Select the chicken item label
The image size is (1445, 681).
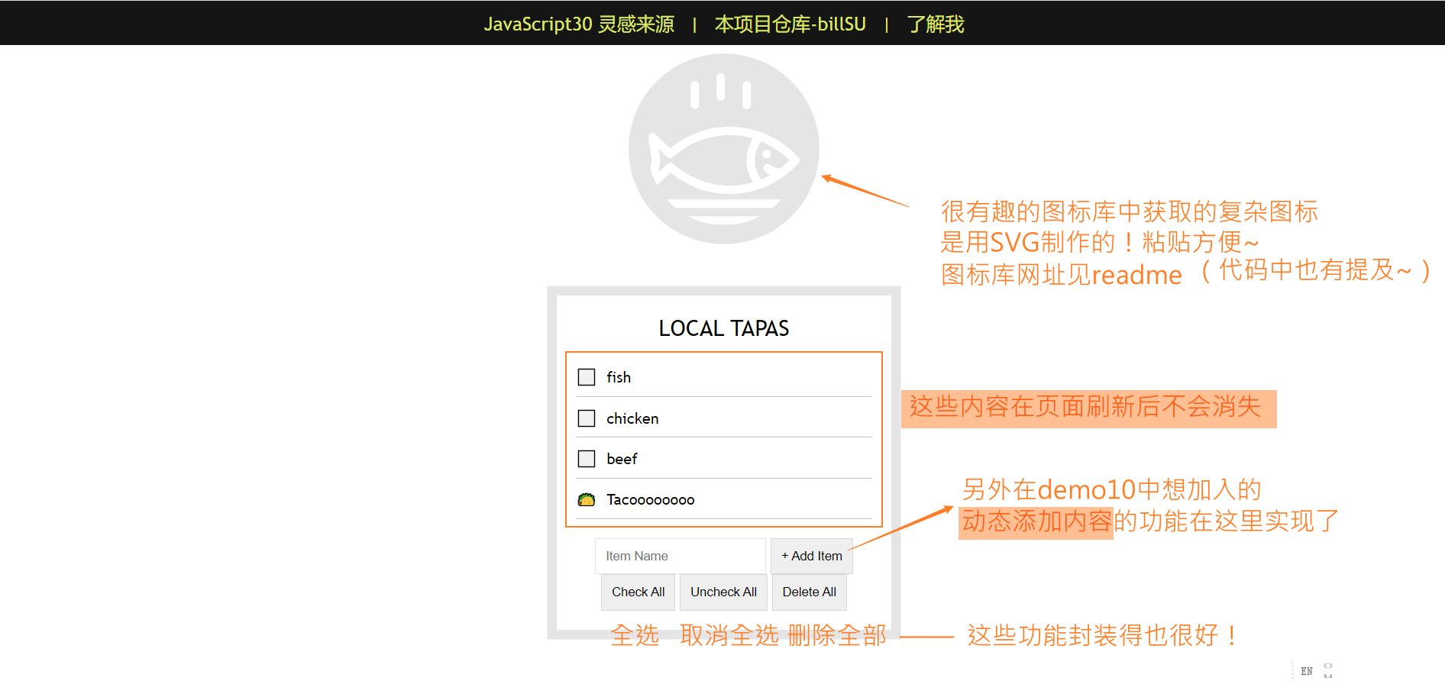point(632,418)
